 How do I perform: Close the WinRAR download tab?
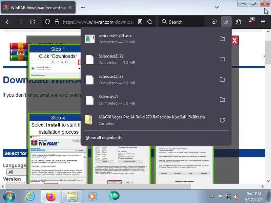70,7
